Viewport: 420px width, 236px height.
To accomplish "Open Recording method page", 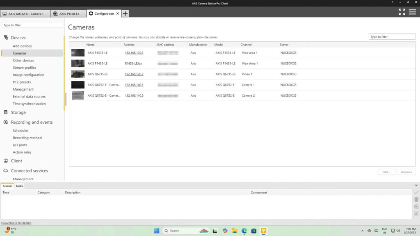I will tap(27, 138).
